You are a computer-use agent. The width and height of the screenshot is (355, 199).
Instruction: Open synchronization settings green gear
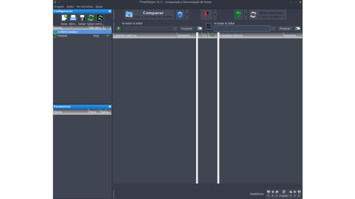[238, 15]
